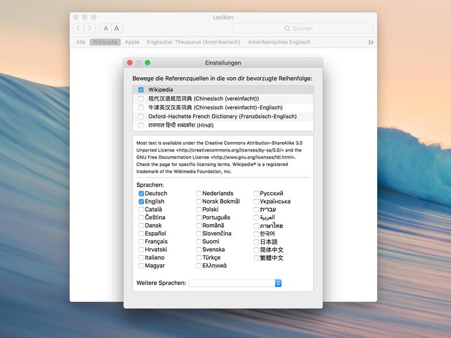The image size is (451, 338).
Task: Check the Українська language
Action: pyautogui.click(x=257, y=202)
